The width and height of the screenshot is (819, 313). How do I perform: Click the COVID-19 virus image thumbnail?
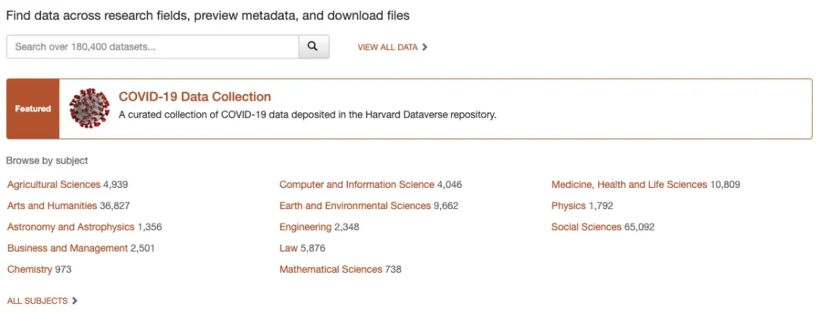point(89,108)
